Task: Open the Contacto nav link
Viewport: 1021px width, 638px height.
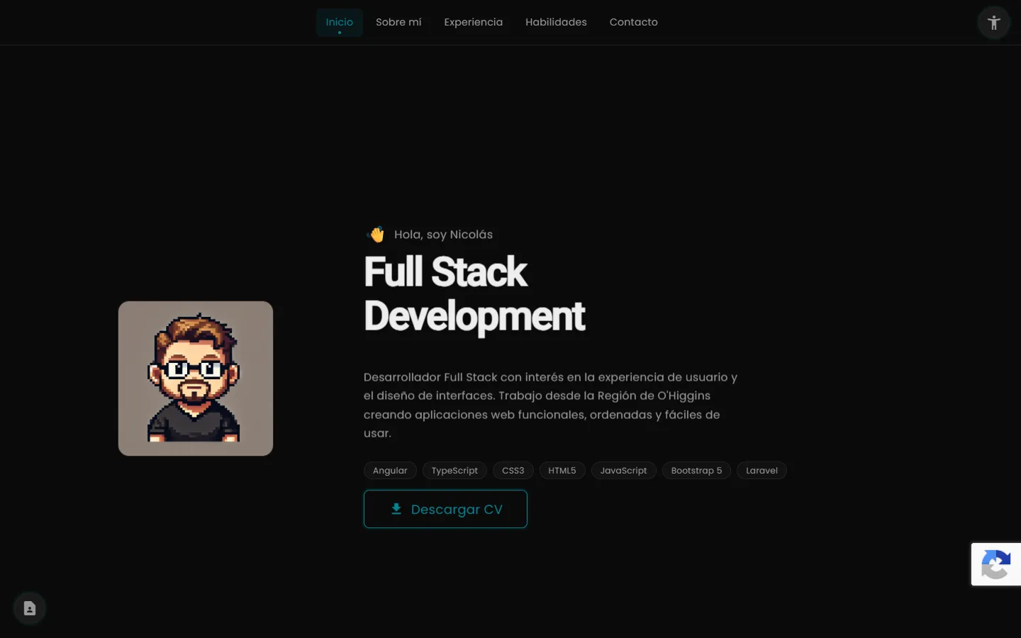Action: [634, 23]
